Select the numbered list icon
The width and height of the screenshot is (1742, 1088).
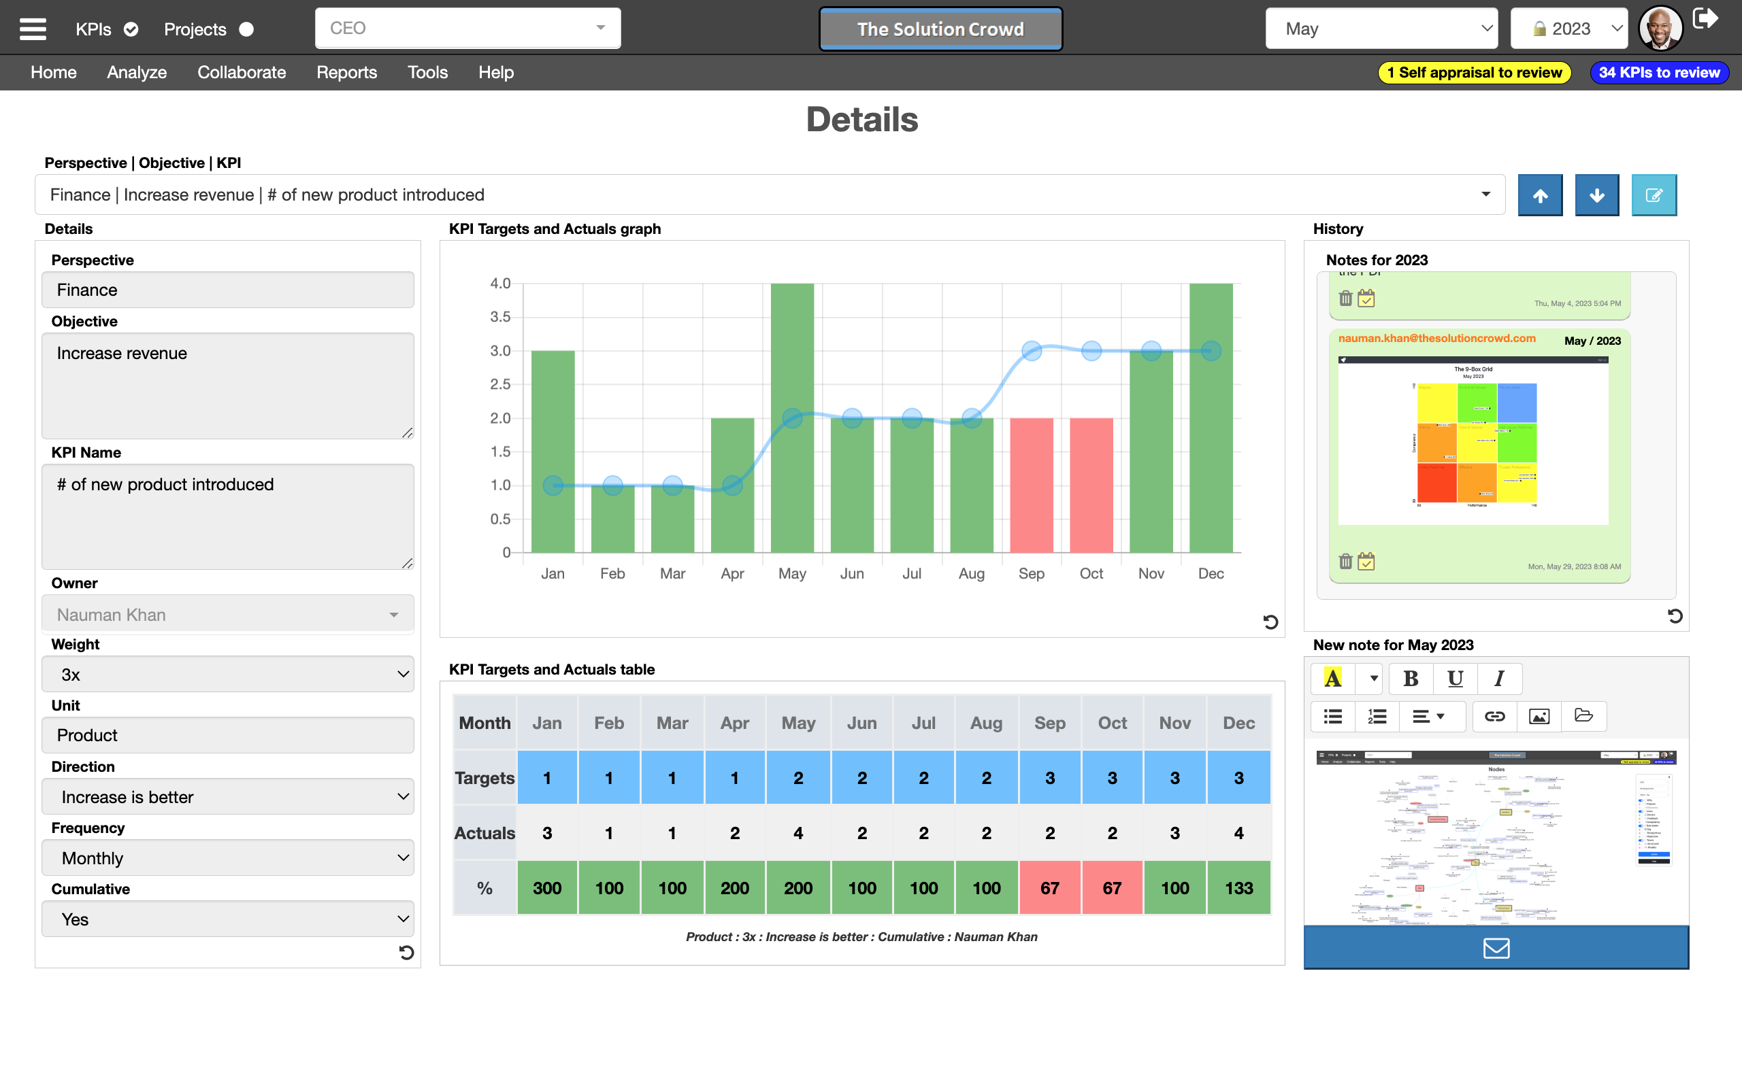(x=1376, y=716)
